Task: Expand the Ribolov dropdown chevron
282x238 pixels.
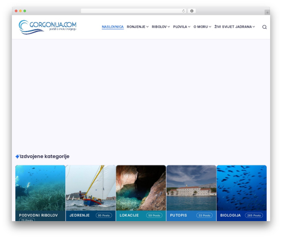Action: tap(169, 27)
